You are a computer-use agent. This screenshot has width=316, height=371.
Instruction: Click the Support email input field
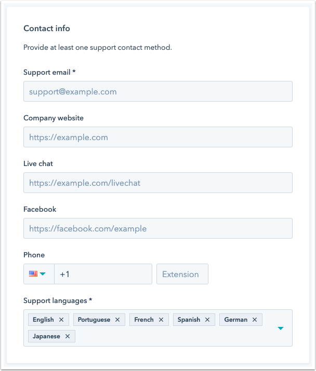157,91
